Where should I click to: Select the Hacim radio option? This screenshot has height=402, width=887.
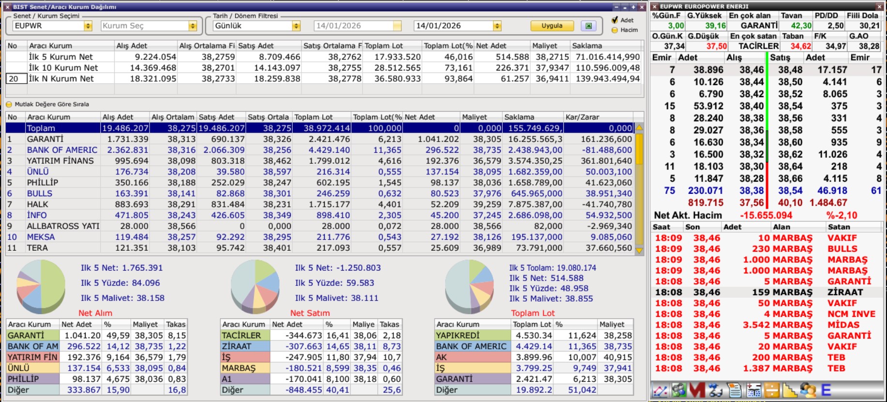click(x=615, y=30)
